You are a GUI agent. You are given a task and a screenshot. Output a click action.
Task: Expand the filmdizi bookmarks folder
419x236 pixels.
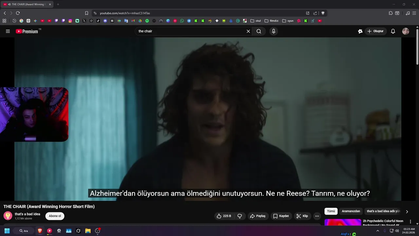point(271,21)
